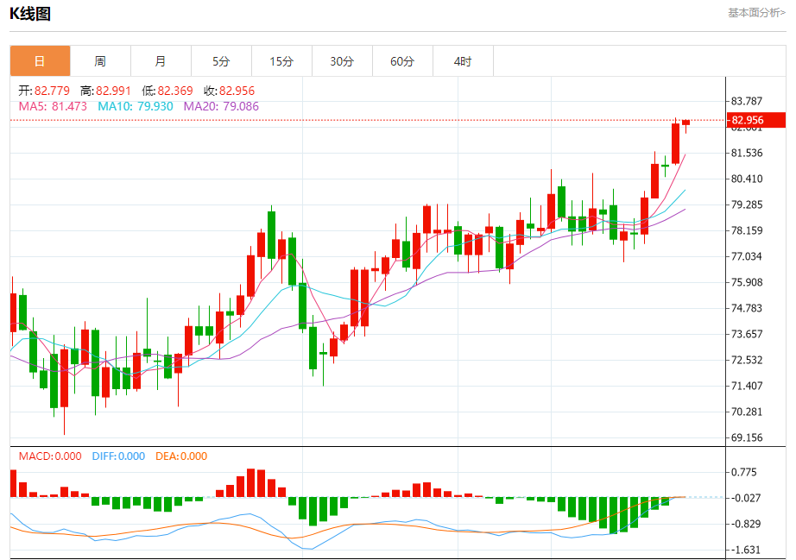
Task: Click the 74.783 price axis label
Action: 747,308
